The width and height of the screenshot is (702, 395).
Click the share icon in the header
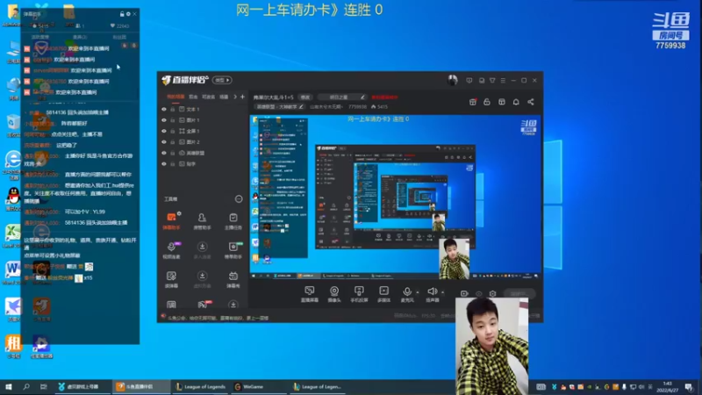point(531,102)
